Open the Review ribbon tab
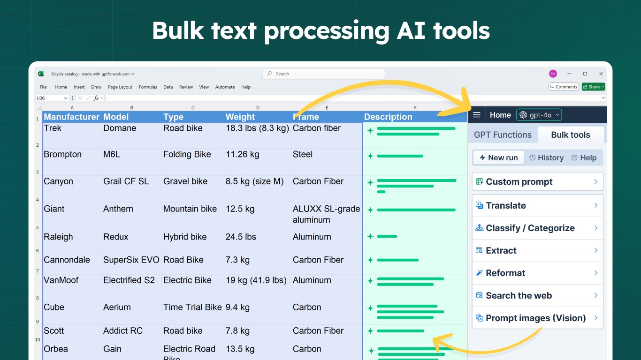Image resolution: width=641 pixels, height=360 pixels. pyautogui.click(x=186, y=87)
